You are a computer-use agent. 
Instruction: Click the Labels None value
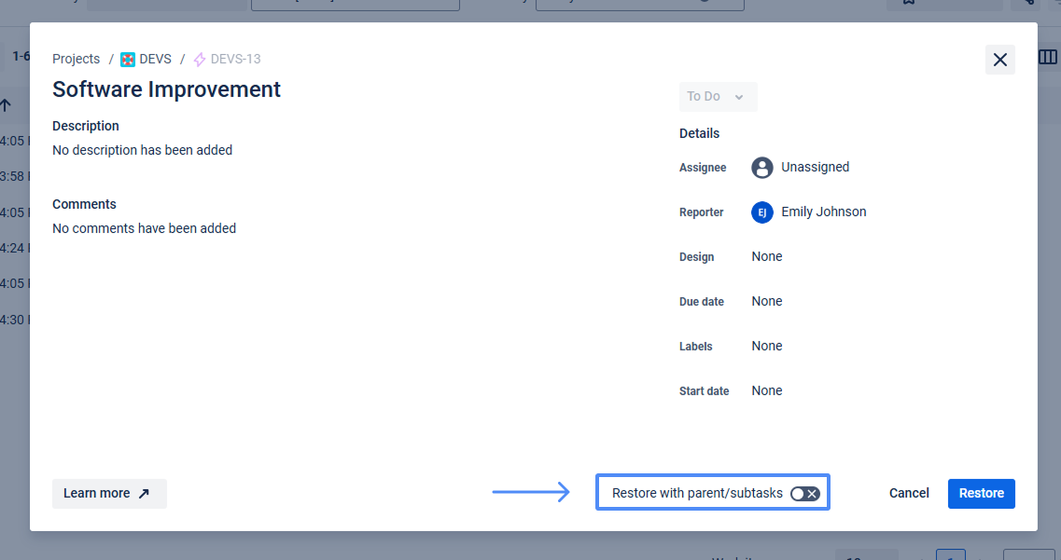click(767, 346)
